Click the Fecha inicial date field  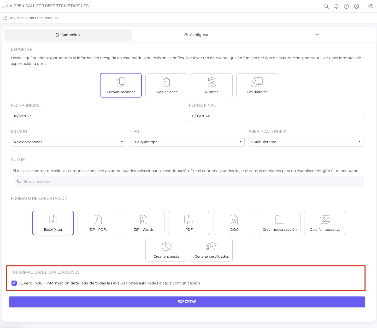pyautogui.click(x=98, y=116)
